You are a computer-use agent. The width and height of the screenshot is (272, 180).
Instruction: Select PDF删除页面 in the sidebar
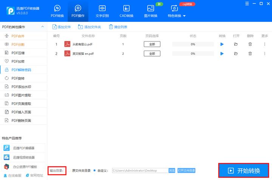[23, 121]
